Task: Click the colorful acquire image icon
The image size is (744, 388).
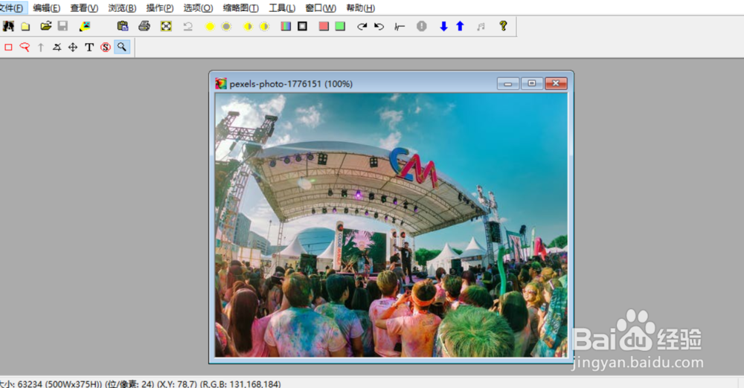Action: pos(85,26)
